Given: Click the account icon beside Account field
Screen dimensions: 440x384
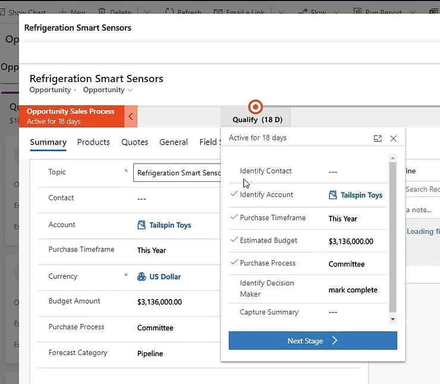Looking at the screenshot, I should click(x=142, y=225).
